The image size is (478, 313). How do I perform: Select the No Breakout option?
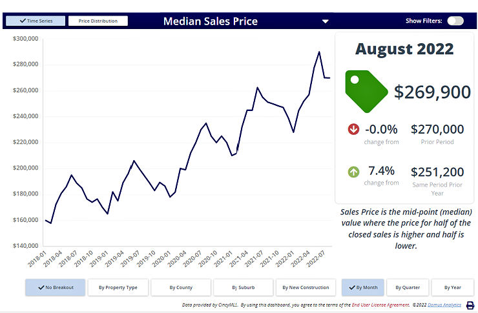(x=55, y=287)
